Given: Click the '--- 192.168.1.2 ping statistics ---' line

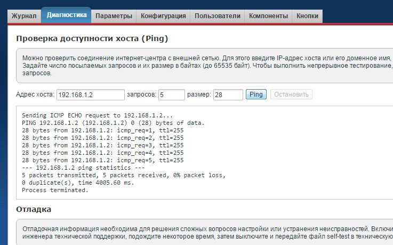Looking at the screenshot, I should click(x=83, y=168).
